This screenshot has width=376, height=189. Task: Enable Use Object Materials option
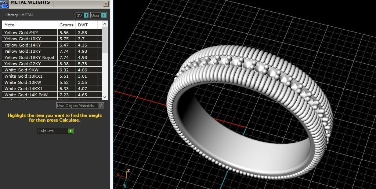(80, 105)
